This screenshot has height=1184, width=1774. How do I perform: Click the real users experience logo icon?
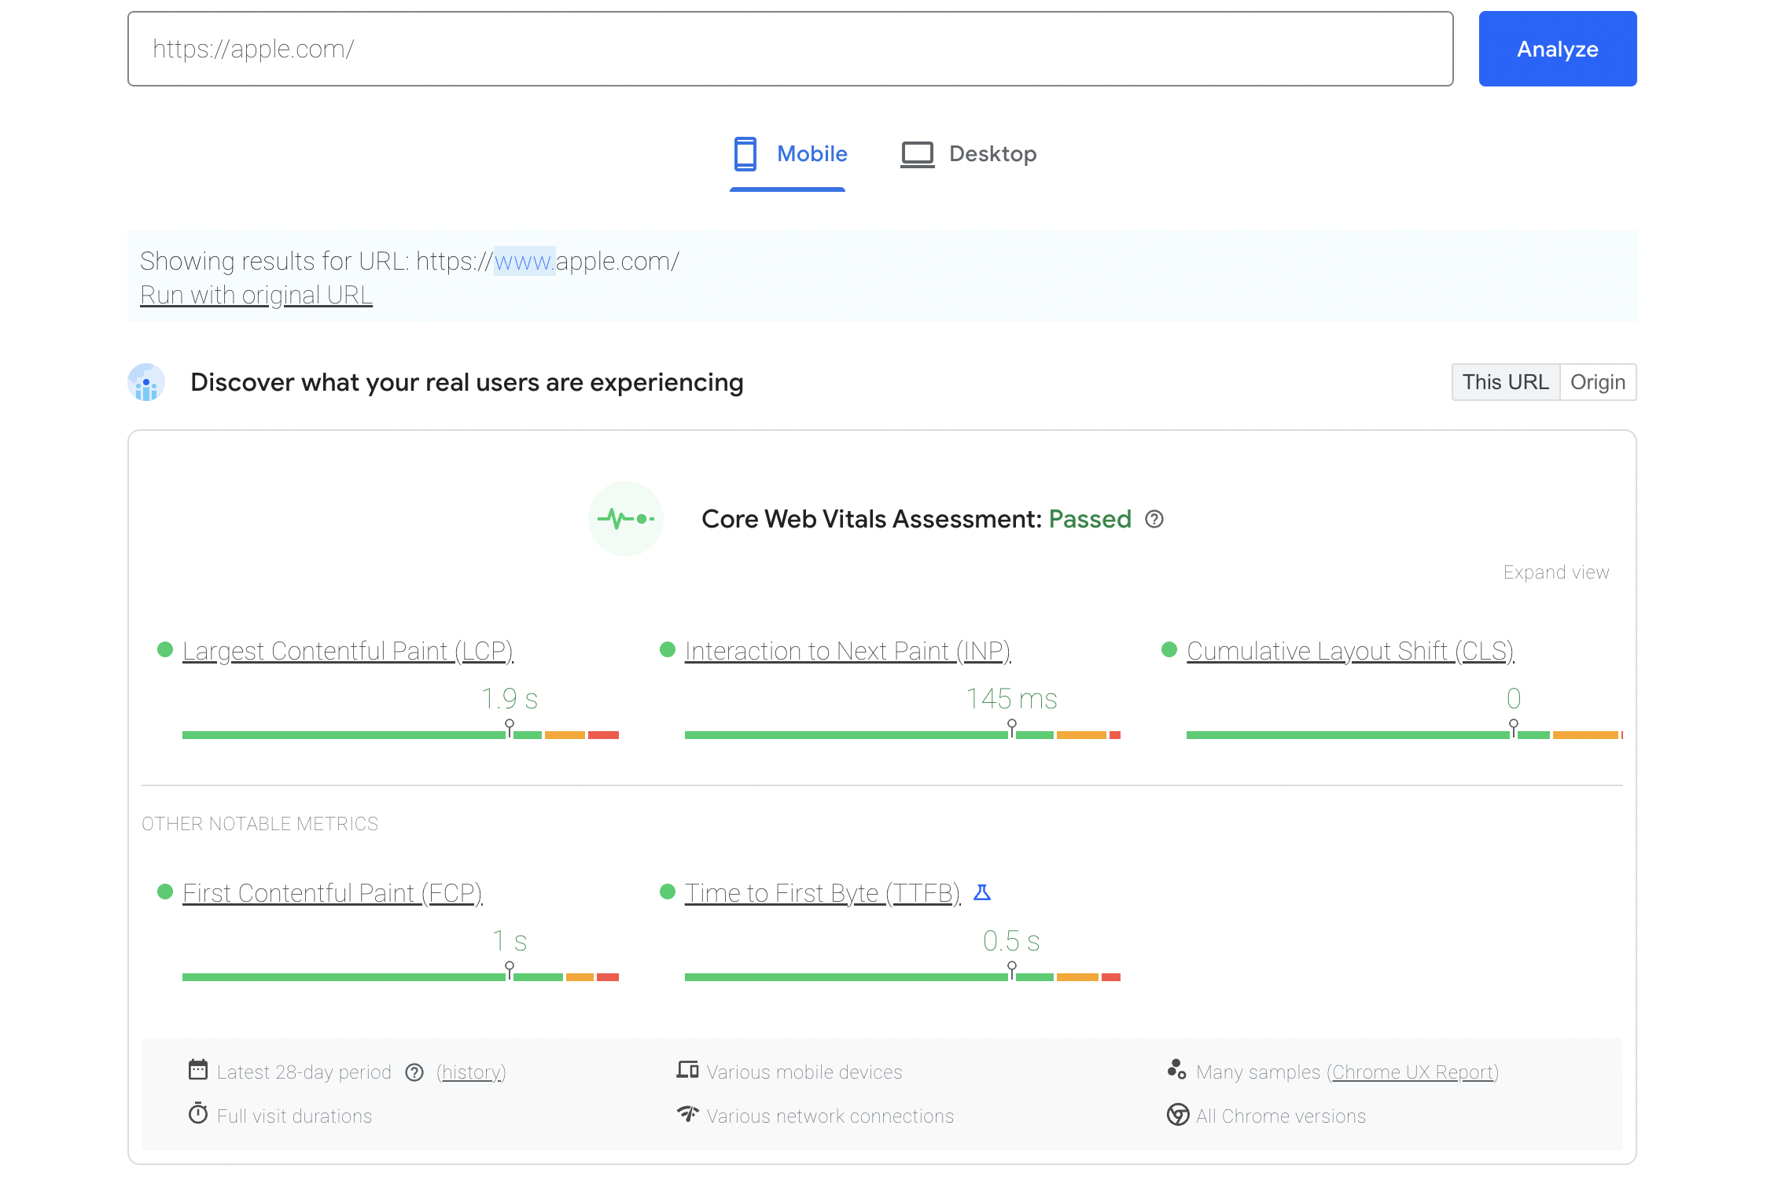(x=146, y=383)
